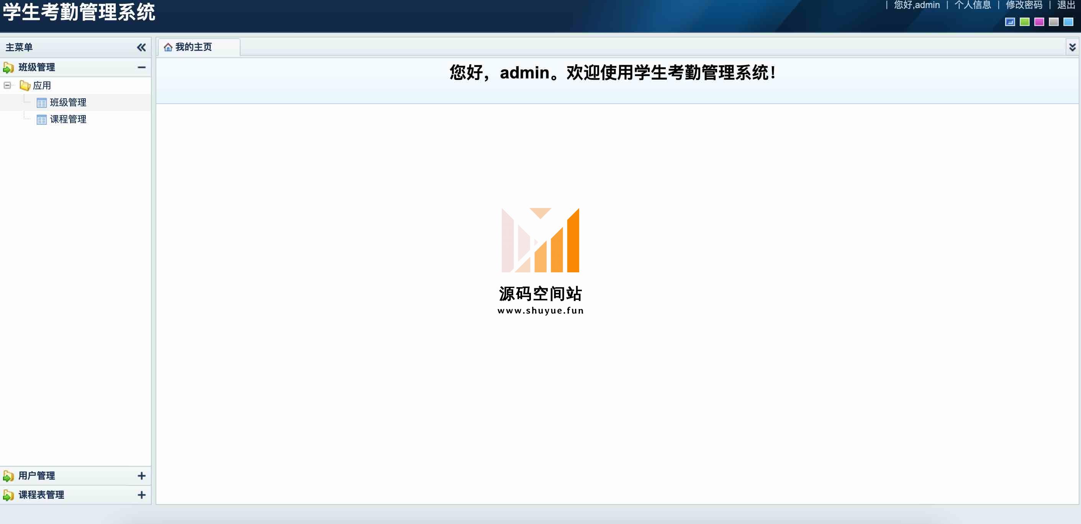Screen dimensions: 1081x524
Task: Open the 课程表管理 accordion header title
Action: click(41, 495)
